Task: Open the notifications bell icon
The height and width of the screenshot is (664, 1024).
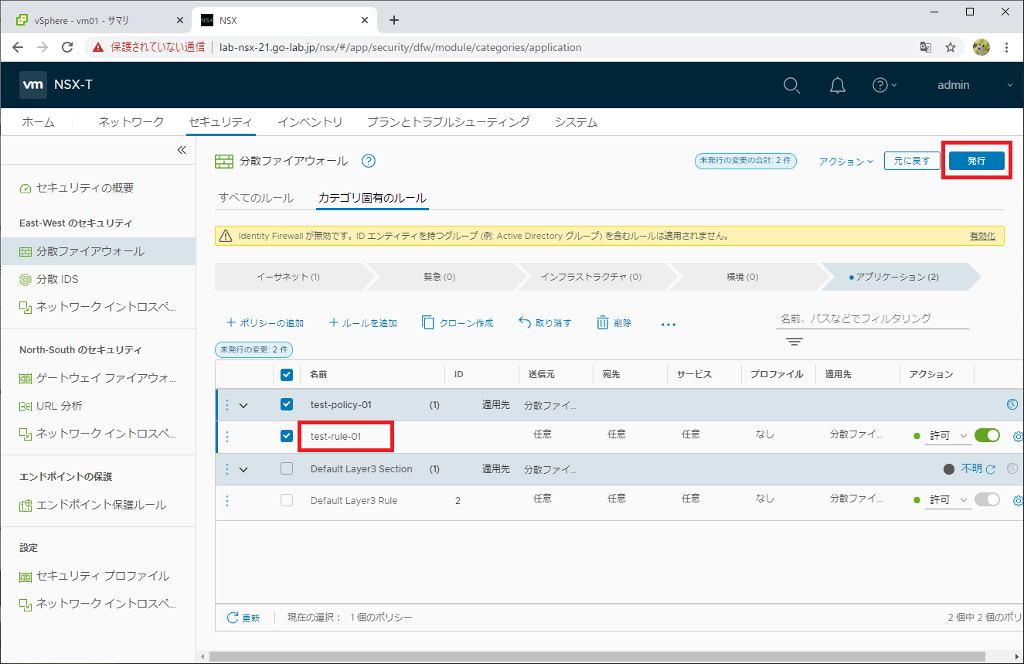Action: click(x=837, y=85)
